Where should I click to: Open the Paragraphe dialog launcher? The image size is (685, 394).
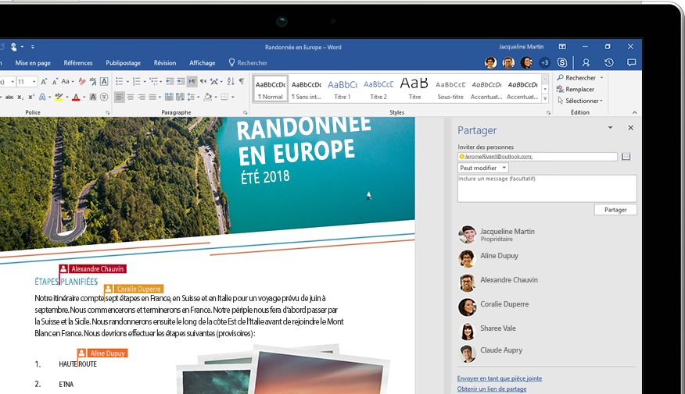click(245, 112)
